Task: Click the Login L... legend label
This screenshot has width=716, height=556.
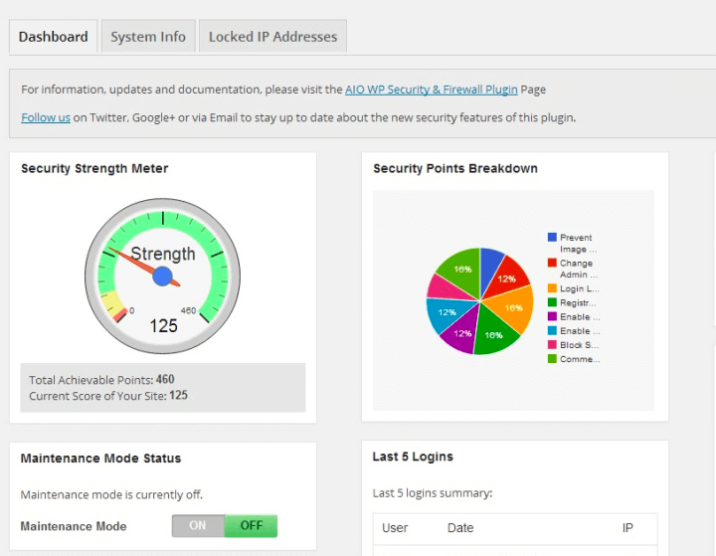Action: click(580, 288)
